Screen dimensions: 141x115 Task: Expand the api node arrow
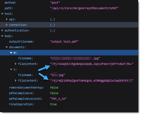click(7, 19)
